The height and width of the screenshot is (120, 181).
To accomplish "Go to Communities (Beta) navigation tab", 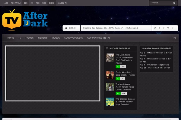I will [x=99, y=38].
